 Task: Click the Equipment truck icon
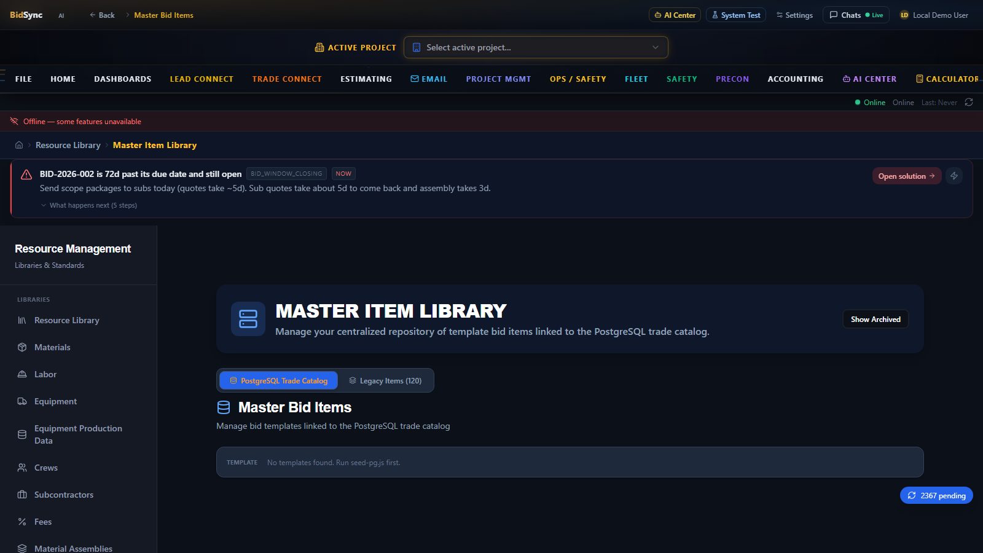22,401
